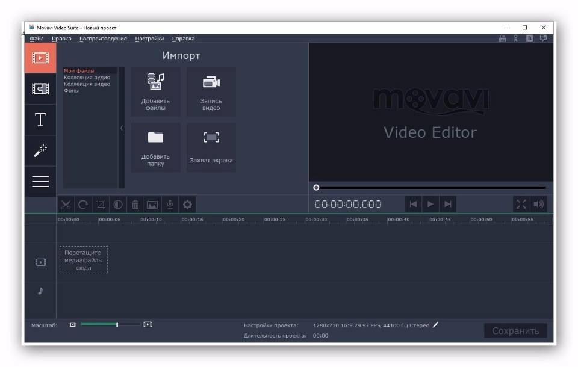This screenshot has width=578, height=367.
Task: Click Добавить папку tile
Action: [x=155, y=147]
